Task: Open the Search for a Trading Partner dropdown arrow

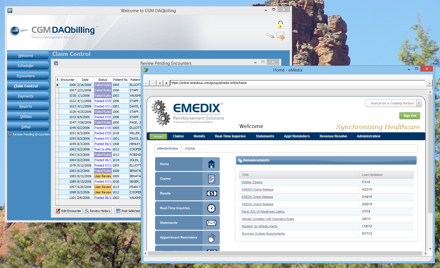Action: [x=419, y=103]
